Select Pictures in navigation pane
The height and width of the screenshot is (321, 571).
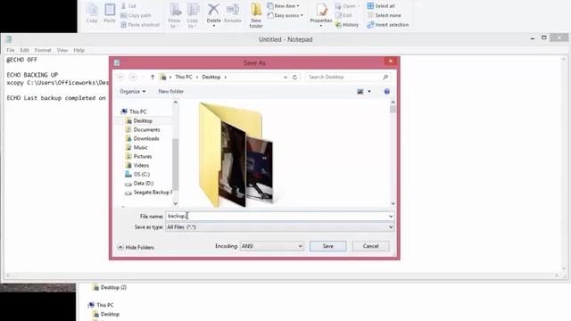click(x=143, y=156)
